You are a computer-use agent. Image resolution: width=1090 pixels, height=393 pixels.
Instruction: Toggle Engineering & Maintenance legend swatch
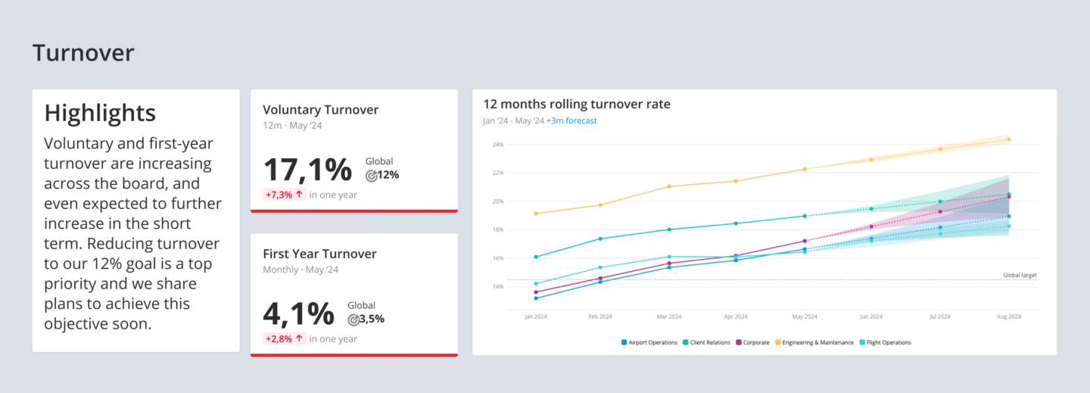pos(778,342)
